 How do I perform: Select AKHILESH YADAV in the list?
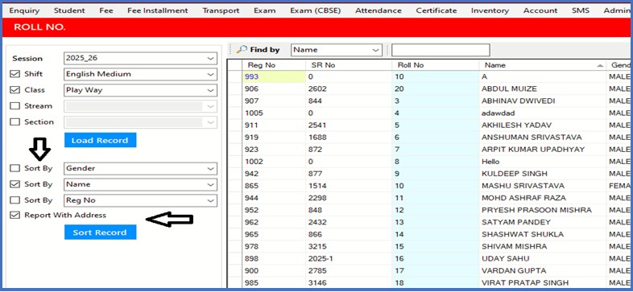click(x=543, y=125)
